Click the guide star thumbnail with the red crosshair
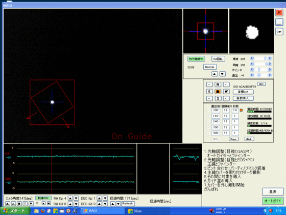Viewport: 286px width, 215px height. pyautogui.click(x=205, y=31)
